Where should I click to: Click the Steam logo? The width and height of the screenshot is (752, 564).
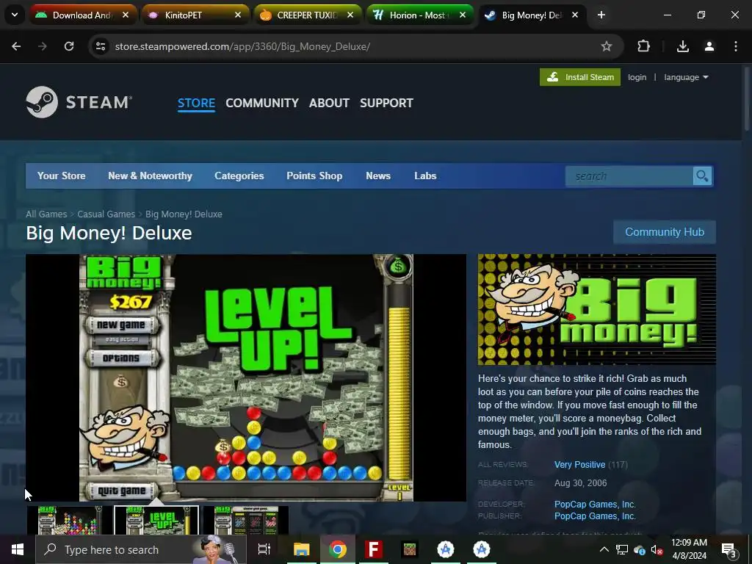point(79,101)
